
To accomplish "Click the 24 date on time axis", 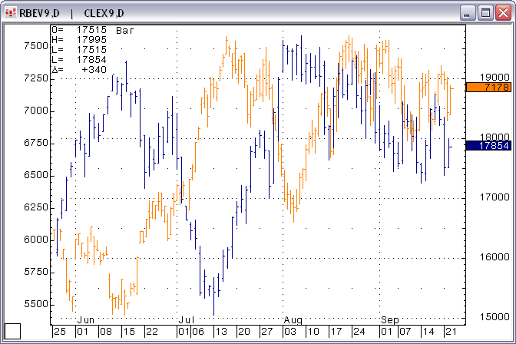I will point(359,332).
